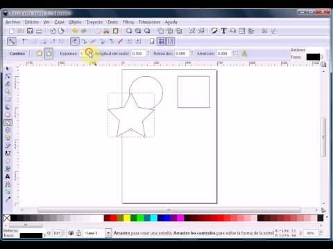Zoom to fit selection

(x=129, y=30)
